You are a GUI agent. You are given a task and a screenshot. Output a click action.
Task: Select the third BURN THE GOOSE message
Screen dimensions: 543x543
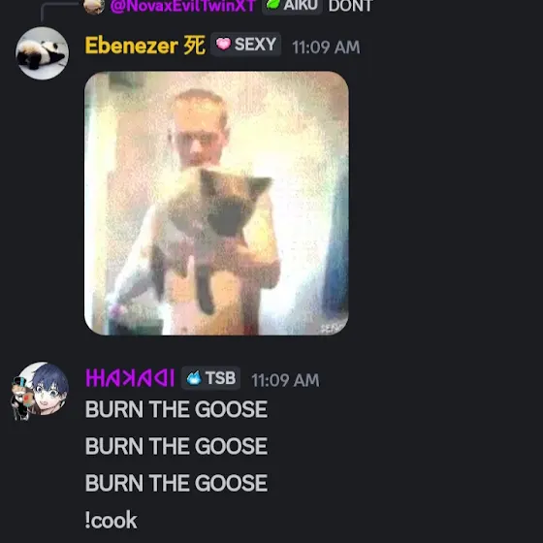click(176, 483)
